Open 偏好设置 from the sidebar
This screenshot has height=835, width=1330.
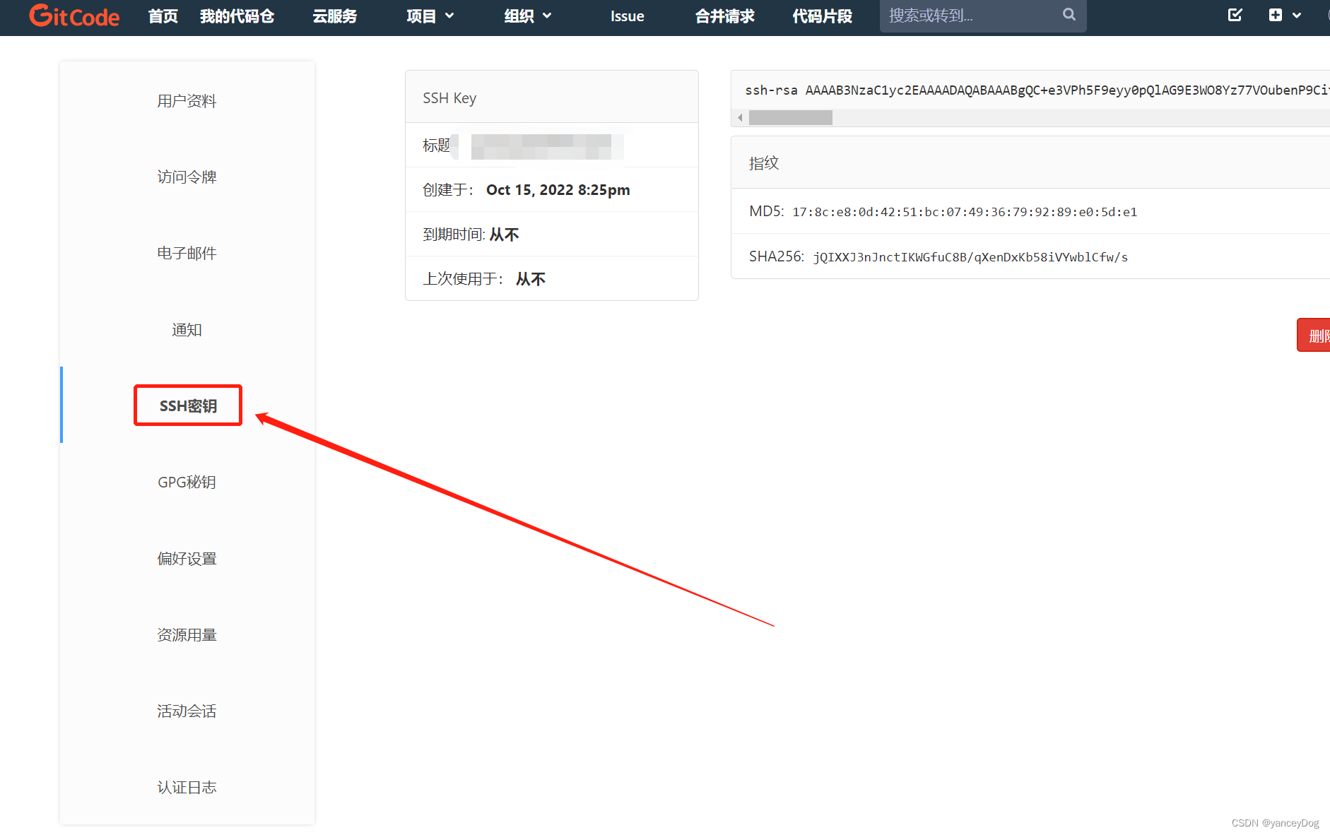click(187, 558)
